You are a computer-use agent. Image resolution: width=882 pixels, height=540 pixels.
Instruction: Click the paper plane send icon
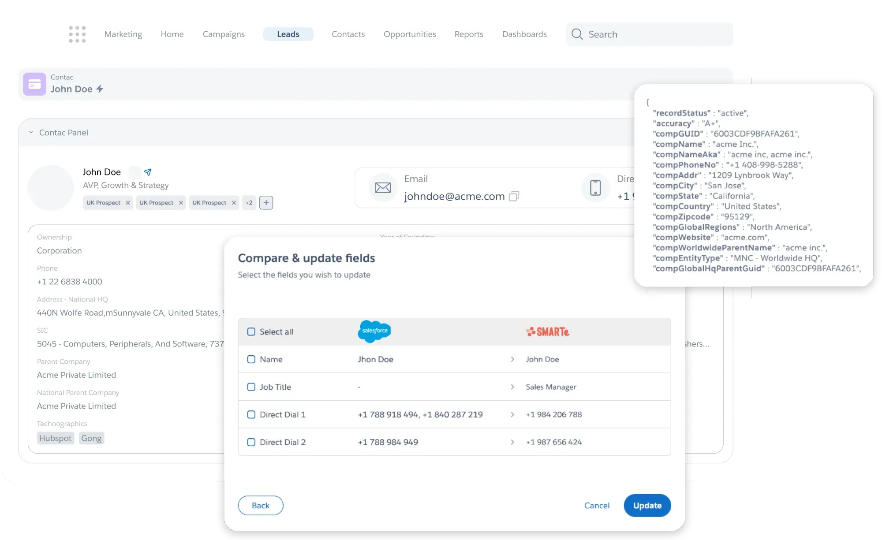(148, 172)
